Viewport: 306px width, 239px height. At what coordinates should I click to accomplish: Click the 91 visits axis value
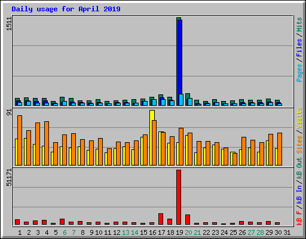tap(9, 112)
